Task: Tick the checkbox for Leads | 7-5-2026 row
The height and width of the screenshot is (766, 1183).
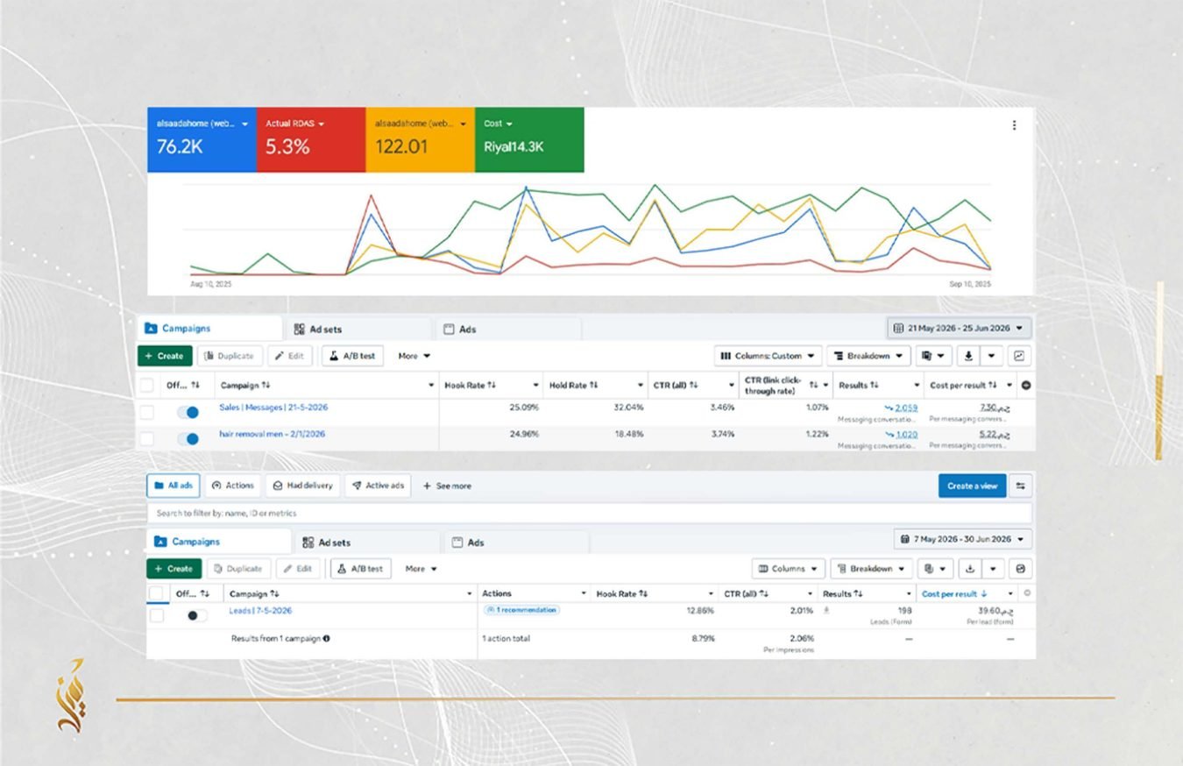Action: coord(156,615)
